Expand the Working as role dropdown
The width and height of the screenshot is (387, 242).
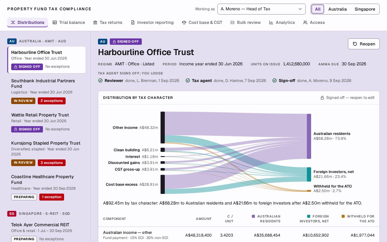point(262,9)
